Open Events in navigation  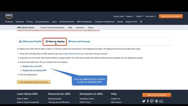coord(120,21)
